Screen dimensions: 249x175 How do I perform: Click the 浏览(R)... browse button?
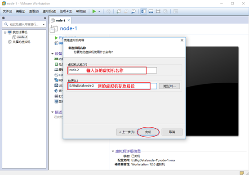point(169,86)
